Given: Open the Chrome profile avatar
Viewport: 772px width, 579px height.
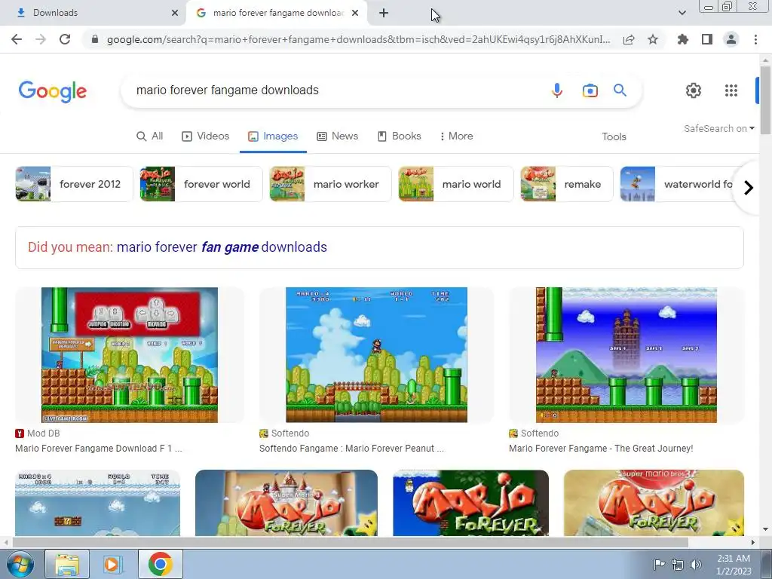Looking at the screenshot, I should [x=731, y=39].
